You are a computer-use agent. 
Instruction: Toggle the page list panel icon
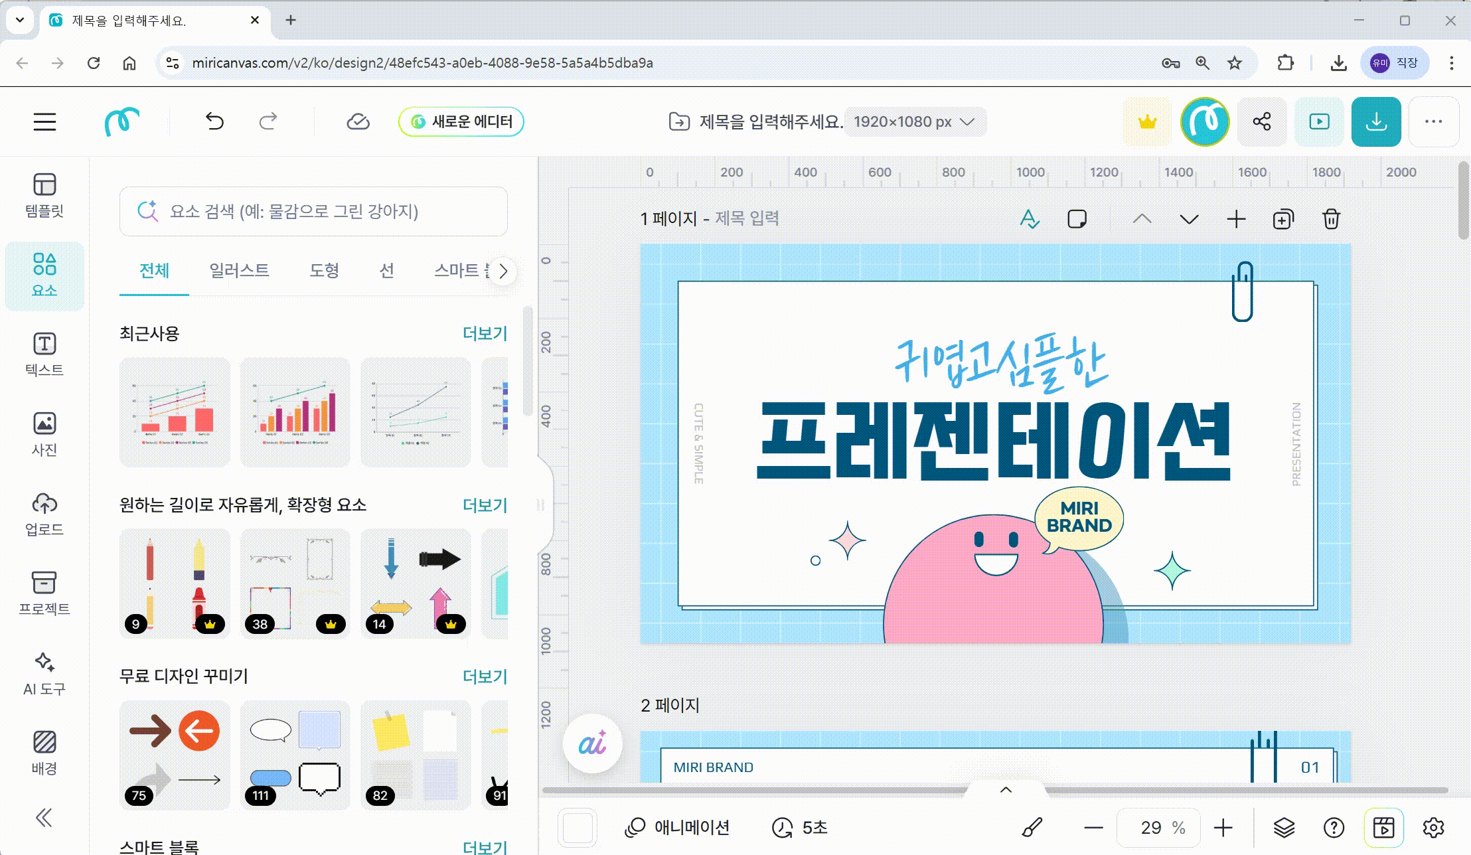pos(1383,828)
